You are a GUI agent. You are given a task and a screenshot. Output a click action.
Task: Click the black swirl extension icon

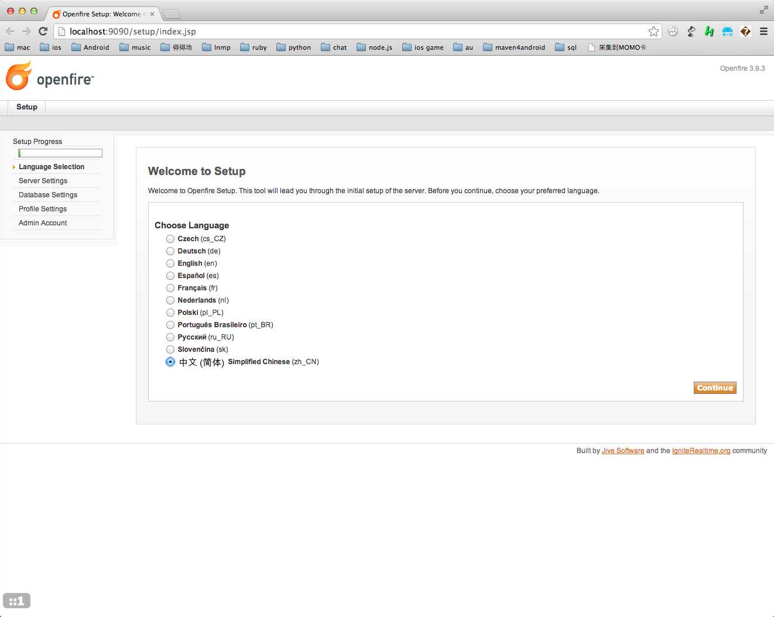coord(691,32)
